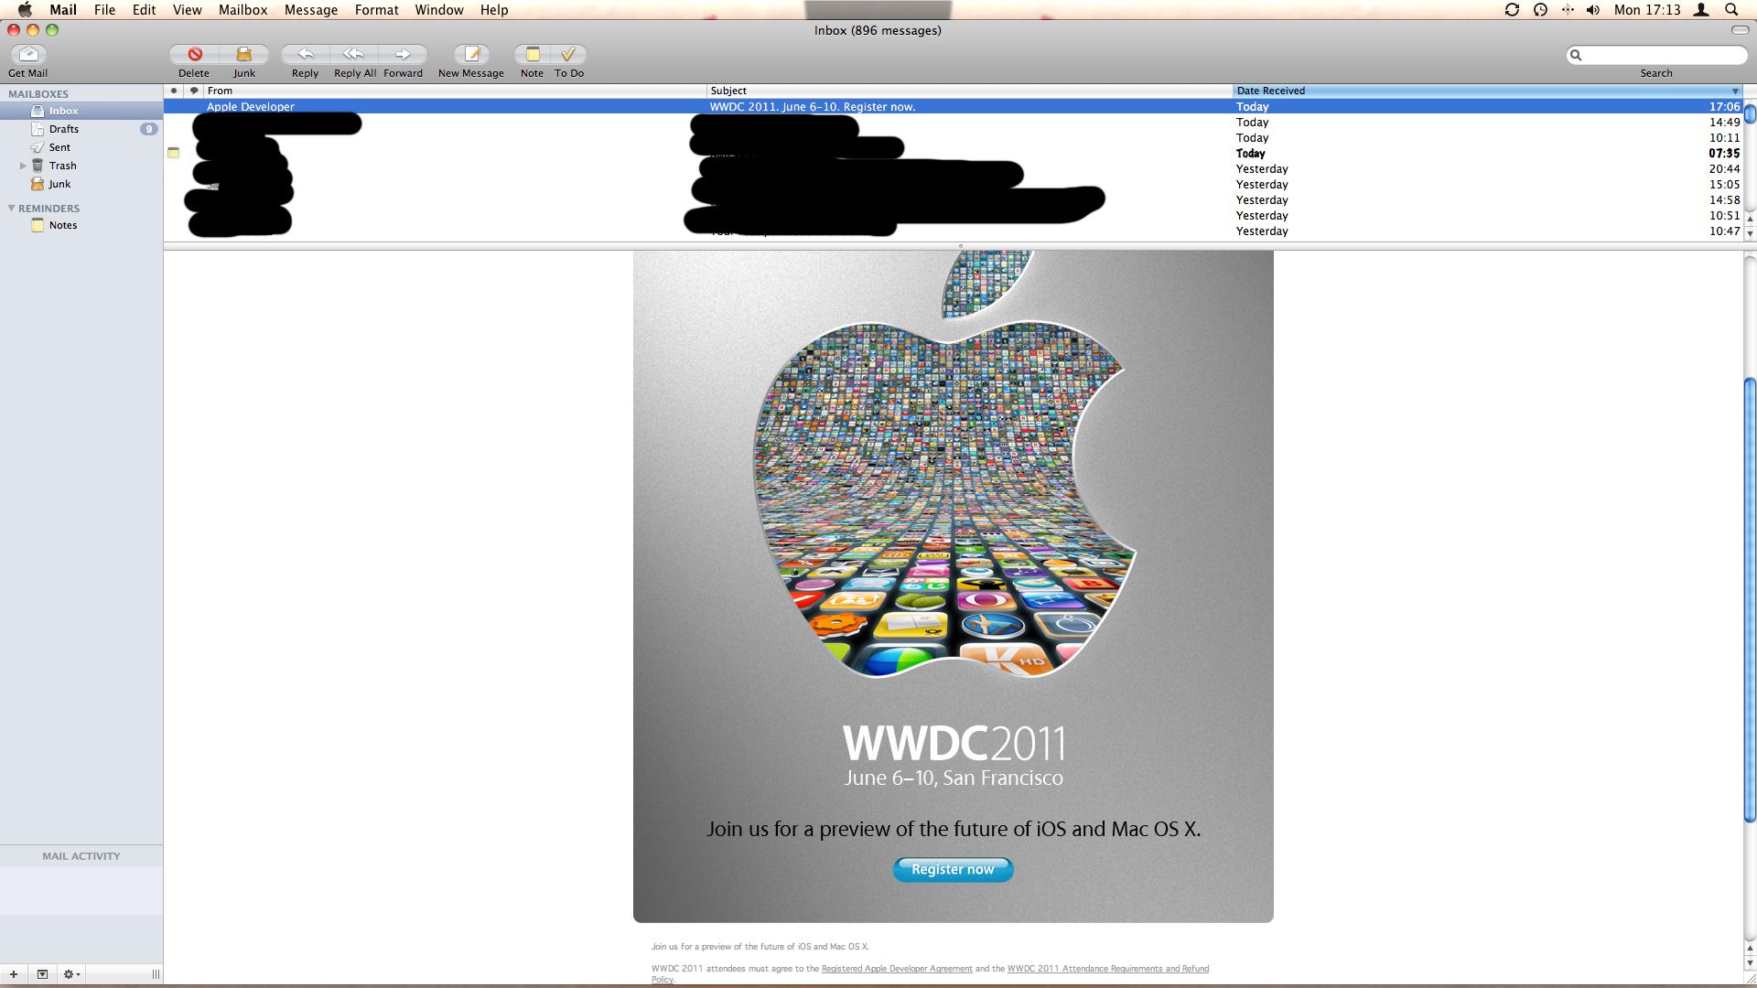
Task: Expand the Trash mailbox folder
Action: 23,166
